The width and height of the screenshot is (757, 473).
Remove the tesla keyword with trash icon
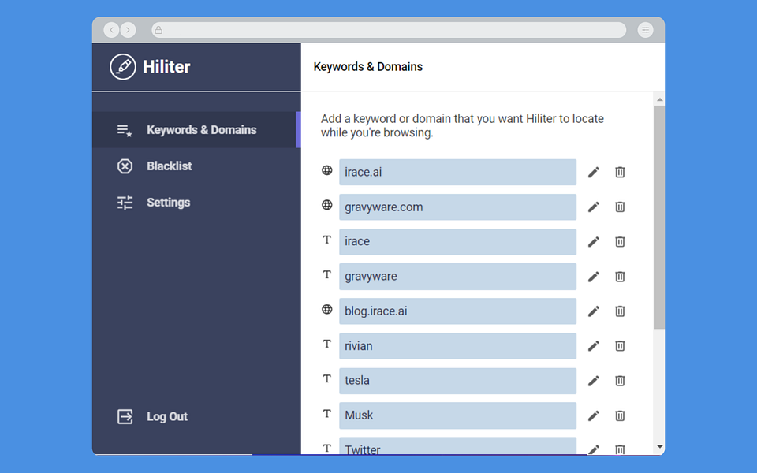click(x=620, y=381)
